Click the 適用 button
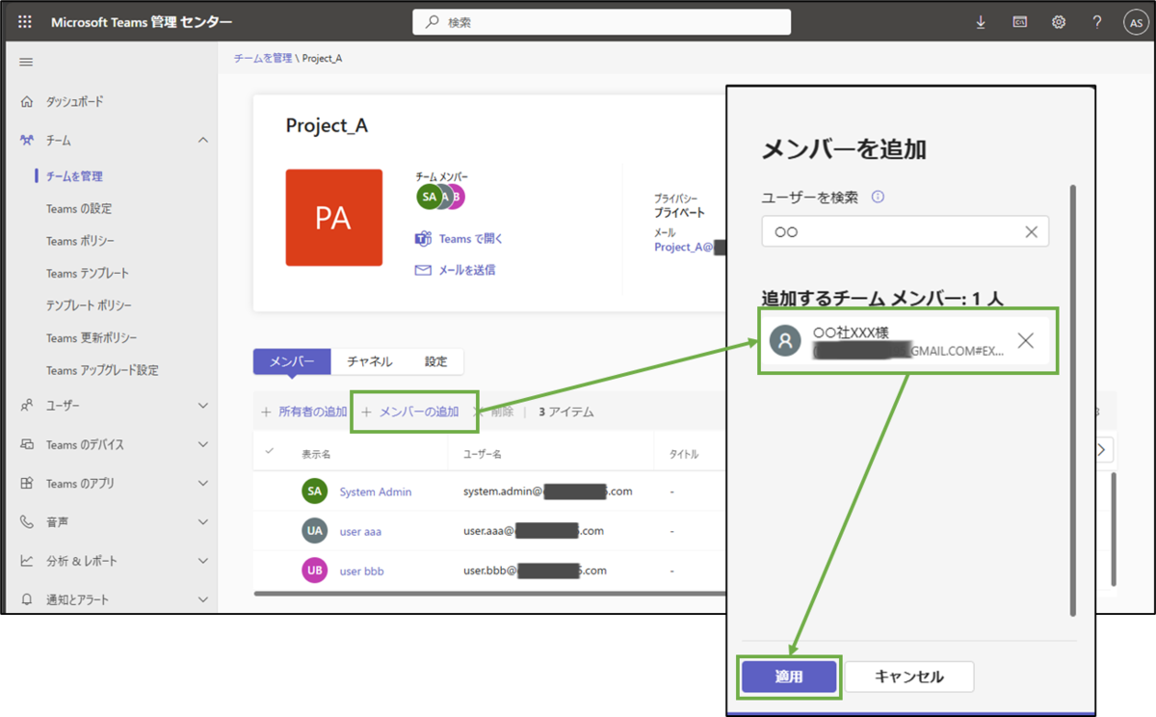Image resolution: width=1156 pixels, height=717 pixels. point(789,677)
